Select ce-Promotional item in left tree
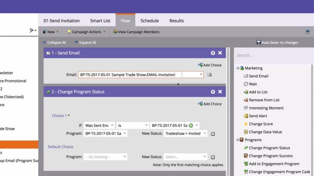The image size is (314, 176). click(x=13, y=81)
